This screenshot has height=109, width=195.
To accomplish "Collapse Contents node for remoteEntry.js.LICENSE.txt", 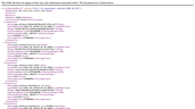I will pyautogui.click(x=4, y=104).
